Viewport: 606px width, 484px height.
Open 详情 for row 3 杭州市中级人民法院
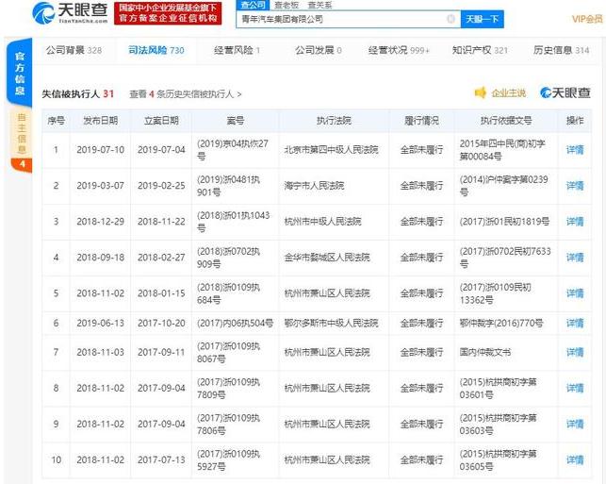click(x=575, y=222)
